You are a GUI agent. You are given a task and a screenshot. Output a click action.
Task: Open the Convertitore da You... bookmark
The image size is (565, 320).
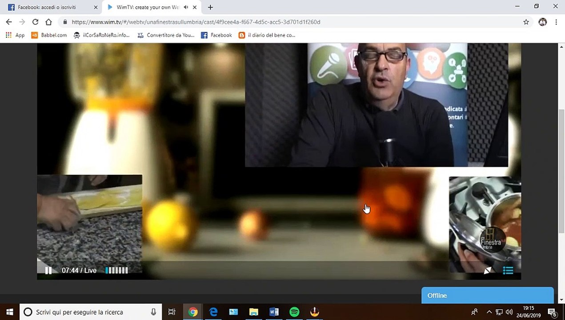point(166,35)
